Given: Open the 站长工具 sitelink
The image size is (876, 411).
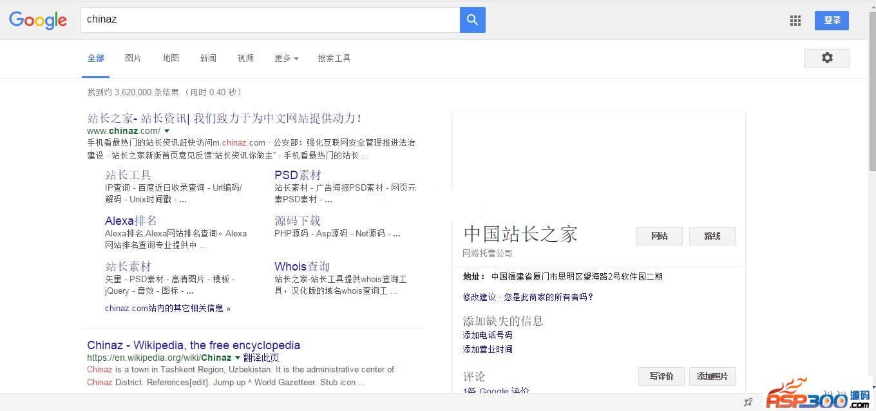Looking at the screenshot, I should point(128,175).
